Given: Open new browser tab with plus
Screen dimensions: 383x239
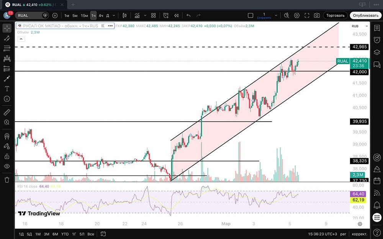Looking at the screenshot, I should 73,4.
